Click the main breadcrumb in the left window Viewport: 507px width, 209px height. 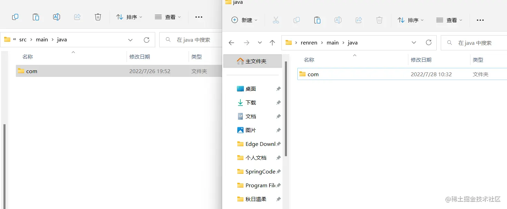pos(42,40)
